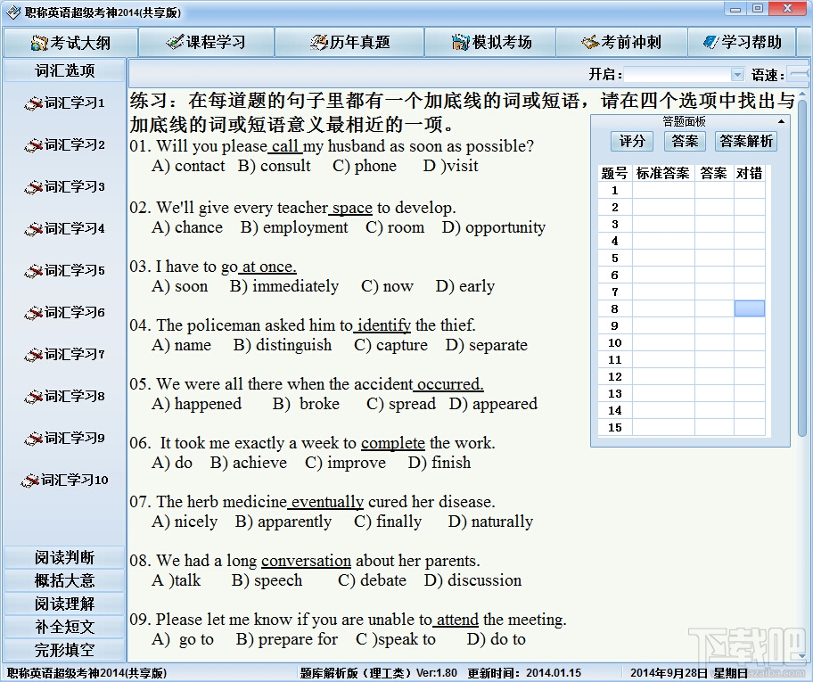Click the underlined word "identify"
813x682 pixels.
tap(384, 325)
